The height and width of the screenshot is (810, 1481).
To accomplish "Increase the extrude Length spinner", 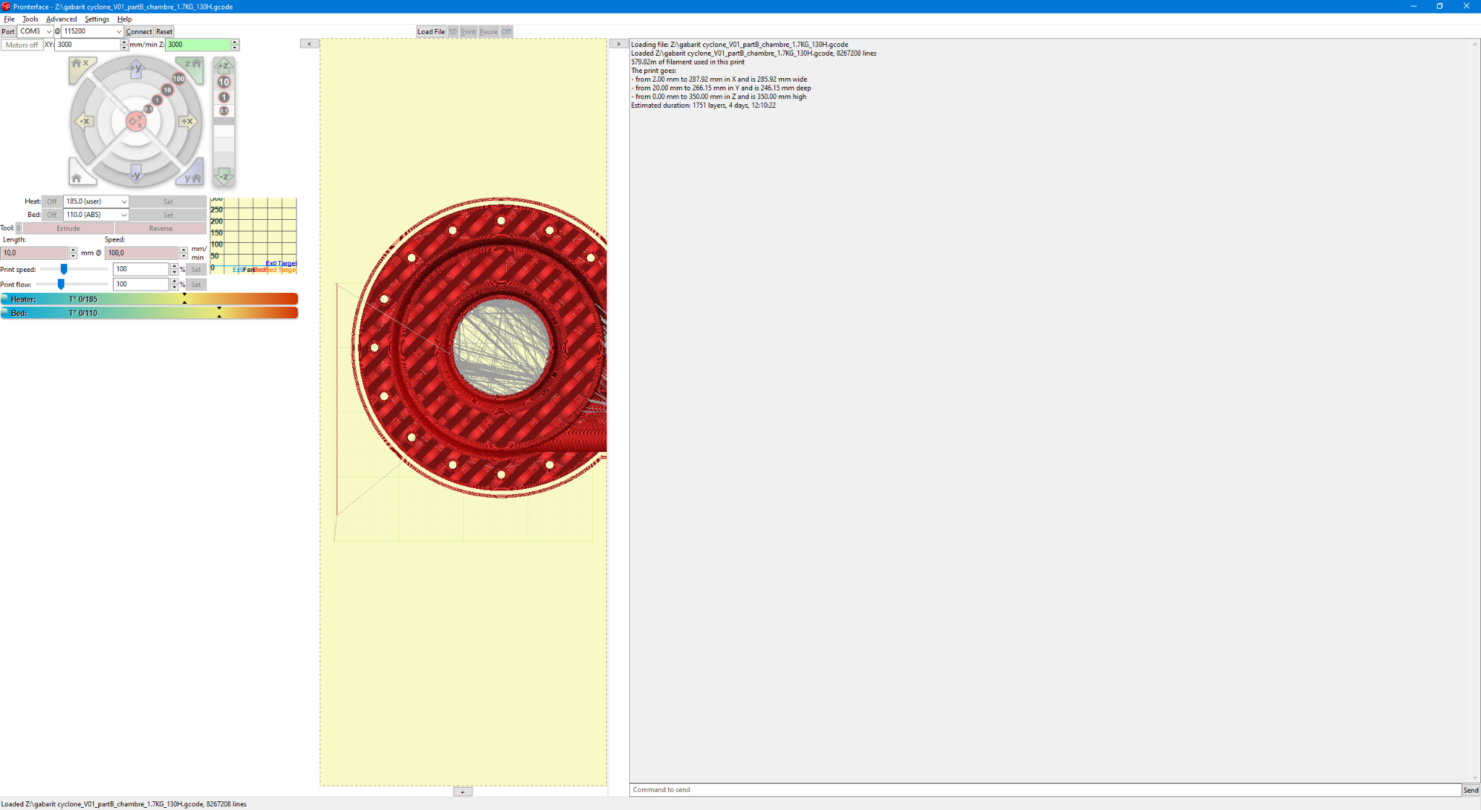I will 73,250.
